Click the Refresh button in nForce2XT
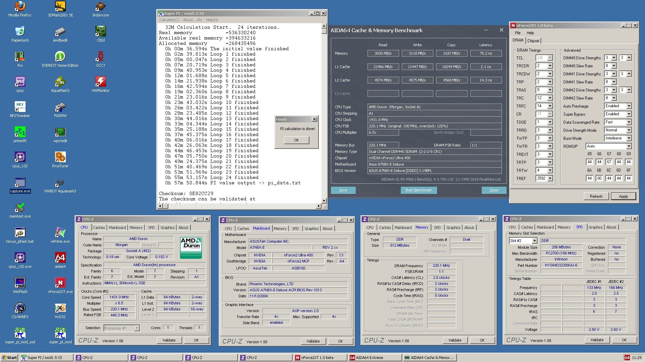The image size is (645, 362). coord(596,196)
